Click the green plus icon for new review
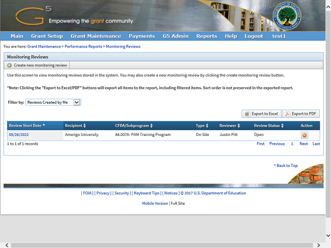331x248 pixels. click(9, 66)
